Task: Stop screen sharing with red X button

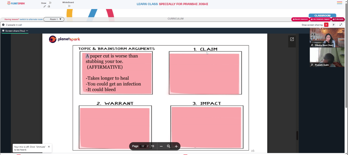Action: pos(326,25)
